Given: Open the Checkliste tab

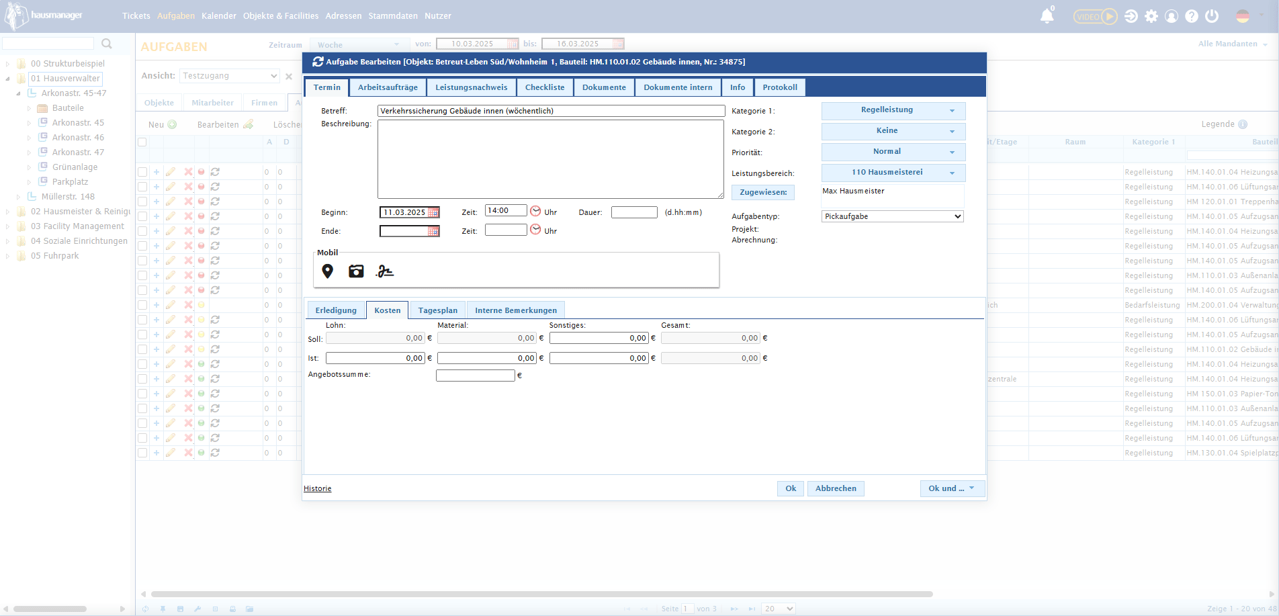Looking at the screenshot, I should (545, 87).
